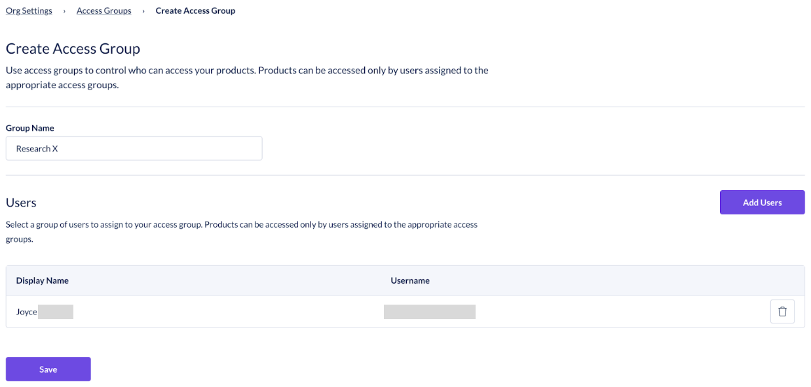Click the Save button
811x387 pixels.
tap(48, 369)
